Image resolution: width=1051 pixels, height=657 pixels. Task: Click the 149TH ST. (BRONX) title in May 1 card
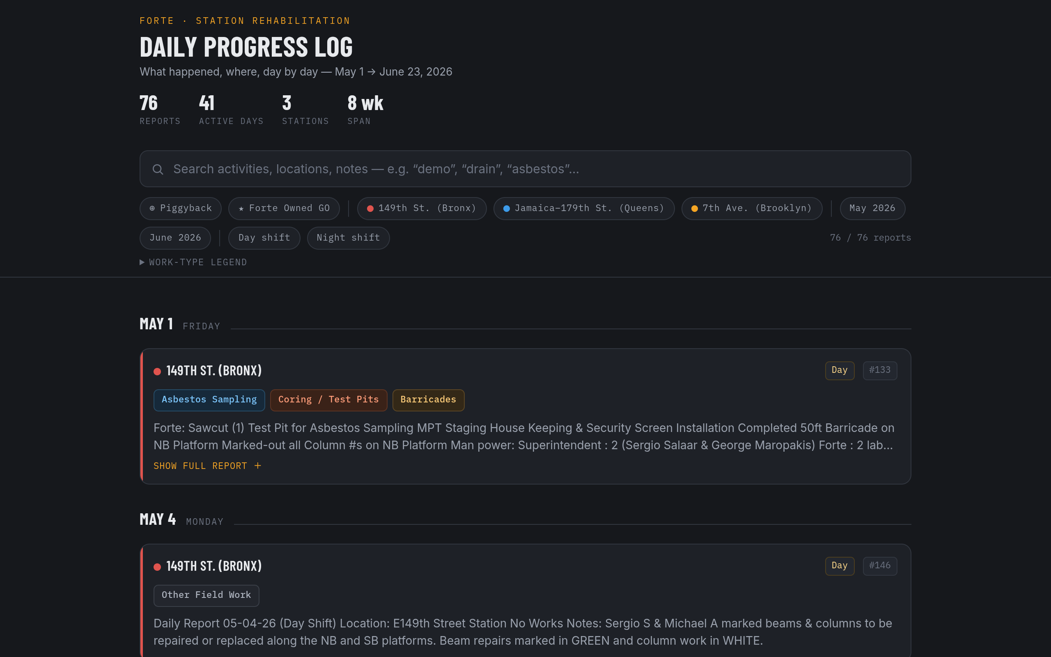214,371
